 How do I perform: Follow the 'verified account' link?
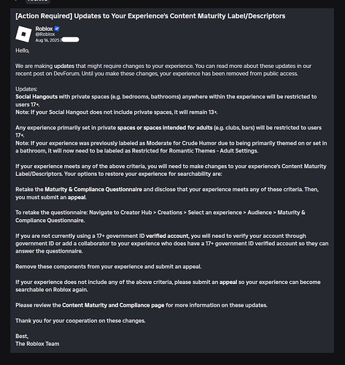[x=167, y=236]
